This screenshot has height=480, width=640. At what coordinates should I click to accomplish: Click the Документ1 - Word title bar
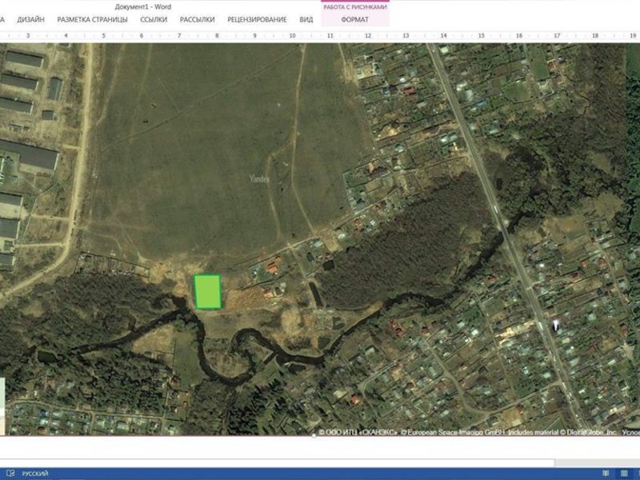tap(143, 6)
